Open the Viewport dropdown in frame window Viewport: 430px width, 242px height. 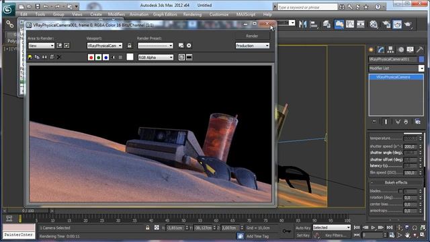point(105,46)
